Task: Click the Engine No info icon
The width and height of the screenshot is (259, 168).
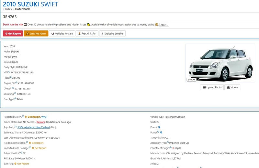Action: coord(16,83)
